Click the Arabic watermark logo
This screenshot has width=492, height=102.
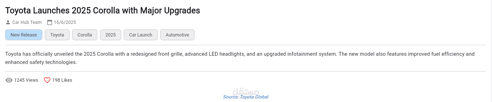[246, 92]
